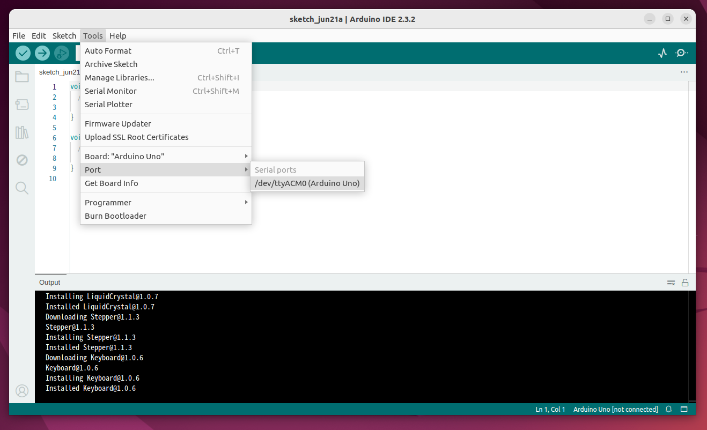This screenshot has height=430, width=707.
Task: Start debugging from the toolbar debug icon
Action: (x=61, y=53)
